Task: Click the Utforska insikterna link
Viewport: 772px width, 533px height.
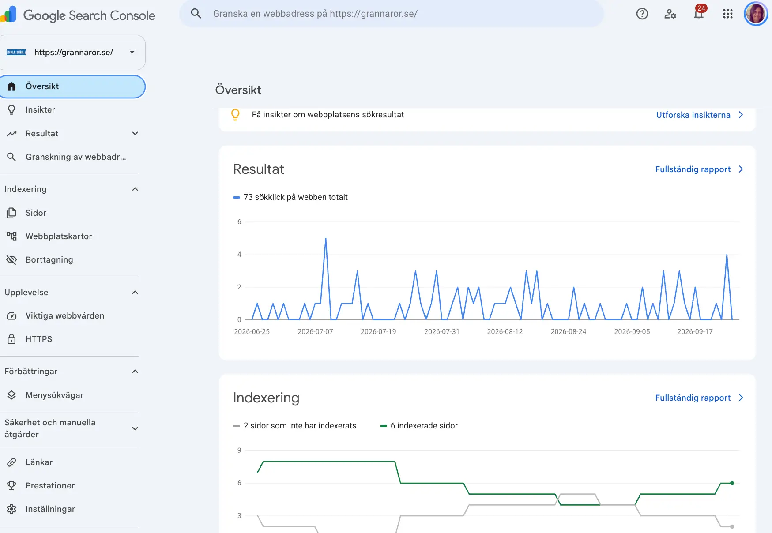Action: pos(700,115)
